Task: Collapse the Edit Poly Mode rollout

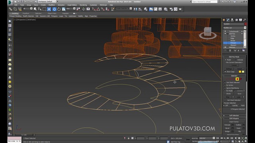Action: point(234,57)
